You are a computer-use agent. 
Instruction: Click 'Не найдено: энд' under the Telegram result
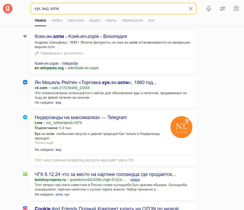(48, 150)
